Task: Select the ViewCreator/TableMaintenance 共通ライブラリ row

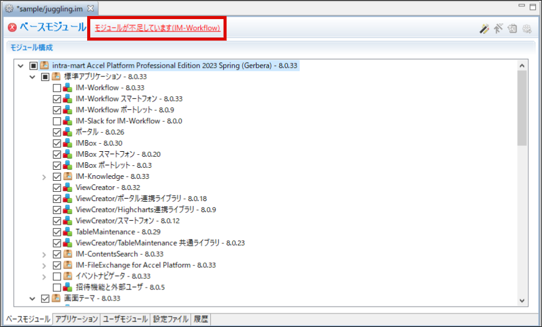Action: click(161, 243)
